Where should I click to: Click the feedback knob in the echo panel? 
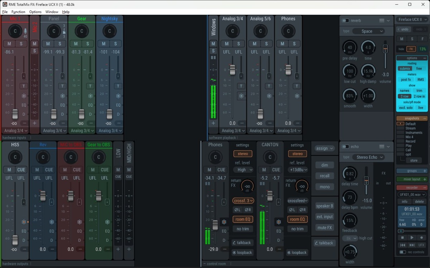(350, 220)
